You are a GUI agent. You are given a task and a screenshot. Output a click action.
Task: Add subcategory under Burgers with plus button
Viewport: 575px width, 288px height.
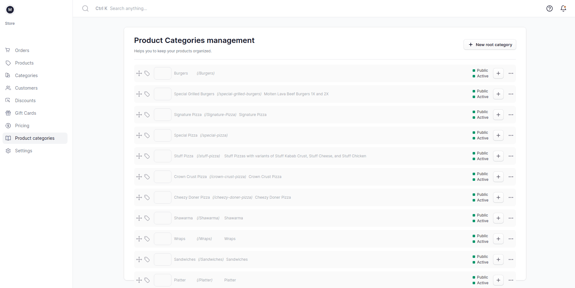tap(498, 73)
